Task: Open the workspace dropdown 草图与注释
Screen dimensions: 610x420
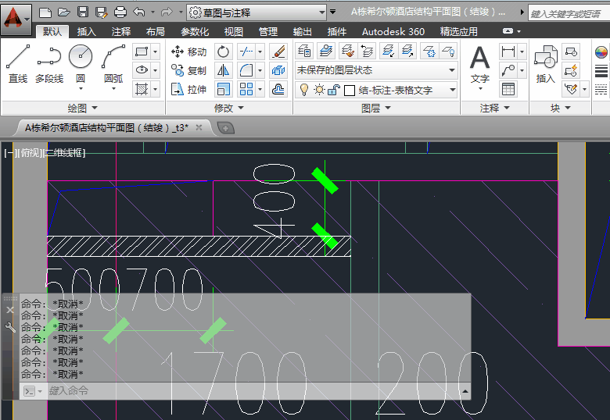Action: pyautogui.click(x=257, y=12)
